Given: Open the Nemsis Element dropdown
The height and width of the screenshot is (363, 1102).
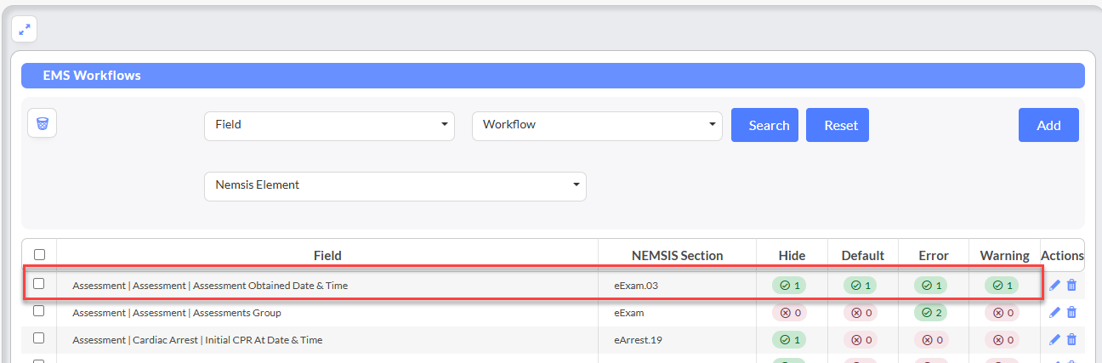Looking at the screenshot, I should pyautogui.click(x=395, y=185).
